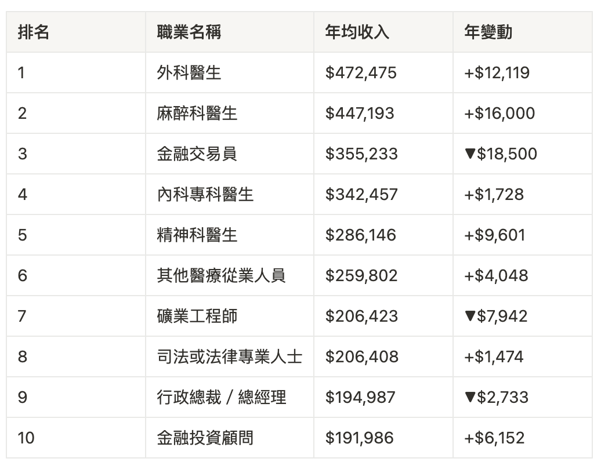Image resolution: width=601 pixels, height=473 pixels.
Task: Click the down triangle beside $18,500
Action: click(x=470, y=154)
